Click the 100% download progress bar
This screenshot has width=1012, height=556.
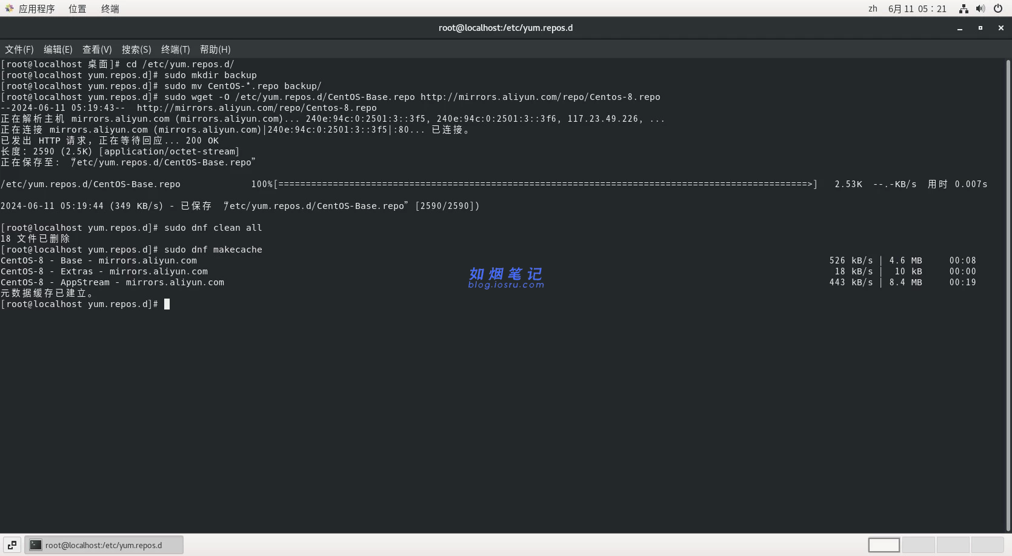(x=534, y=184)
